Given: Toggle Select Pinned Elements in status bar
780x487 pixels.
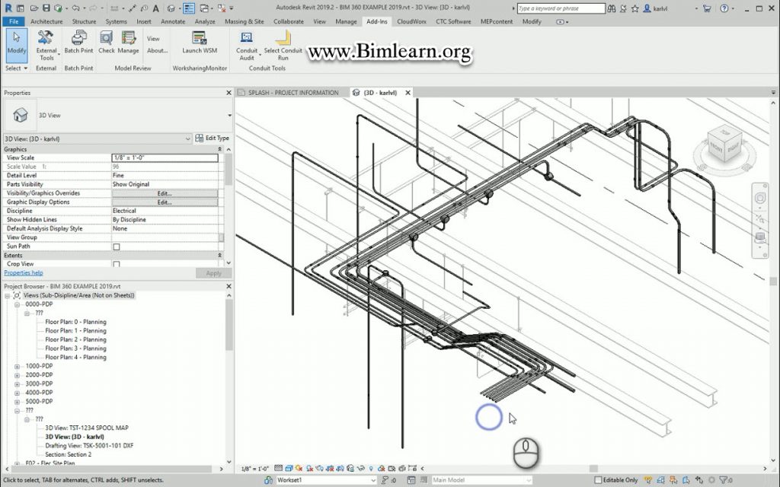Looking at the screenshot, I should pos(673,480).
